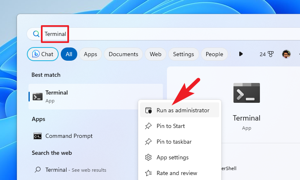Switch to the Settings filter tab

(183, 54)
